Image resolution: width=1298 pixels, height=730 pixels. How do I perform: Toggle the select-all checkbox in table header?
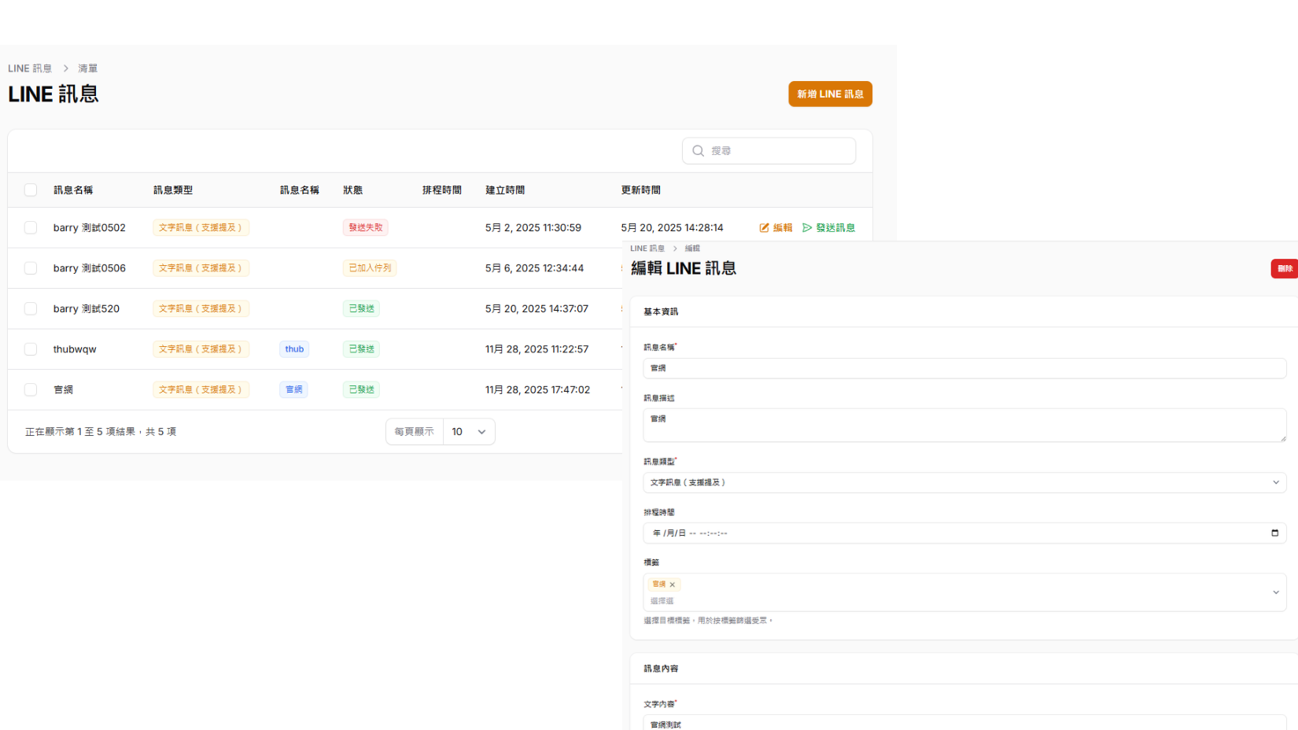(31, 190)
